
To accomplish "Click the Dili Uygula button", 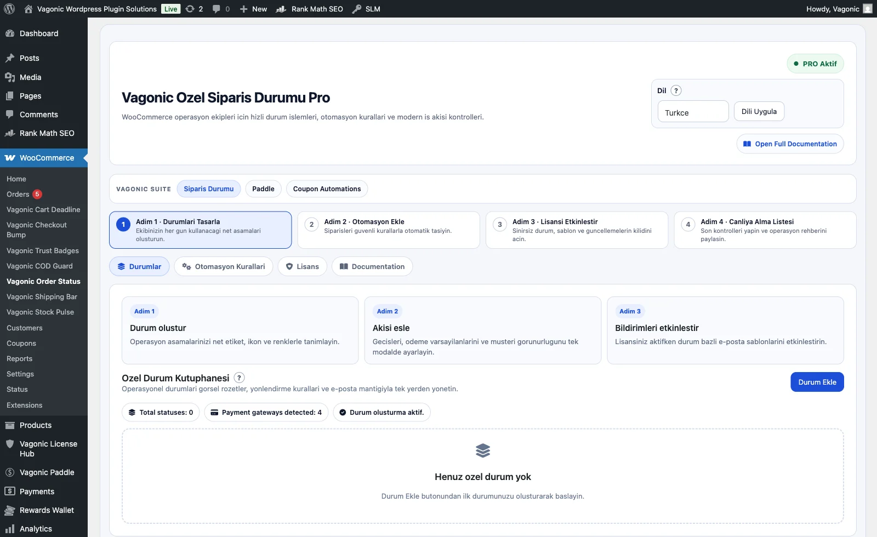I will tap(759, 111).
